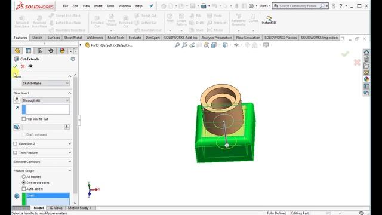
Task: Open Design Library icon in task pane
Action: [366, 59]
